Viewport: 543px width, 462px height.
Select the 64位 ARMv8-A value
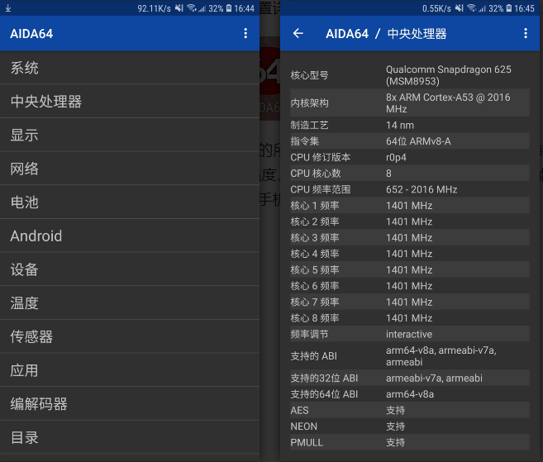click(418, 141)
